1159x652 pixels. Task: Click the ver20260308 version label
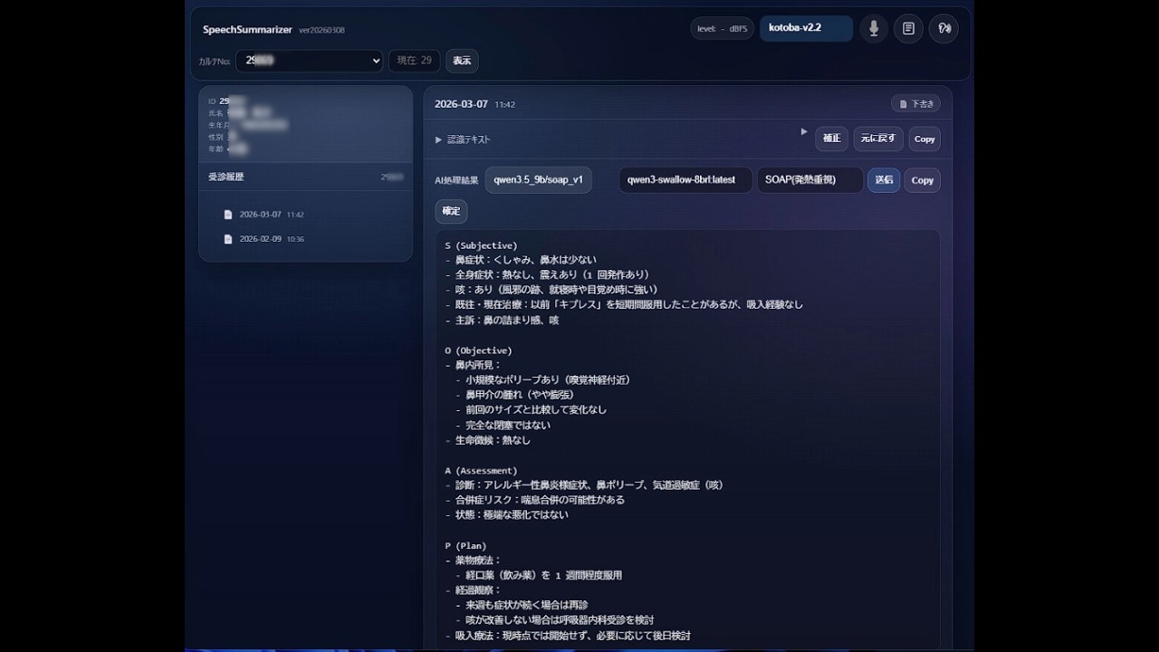[321, 31]
